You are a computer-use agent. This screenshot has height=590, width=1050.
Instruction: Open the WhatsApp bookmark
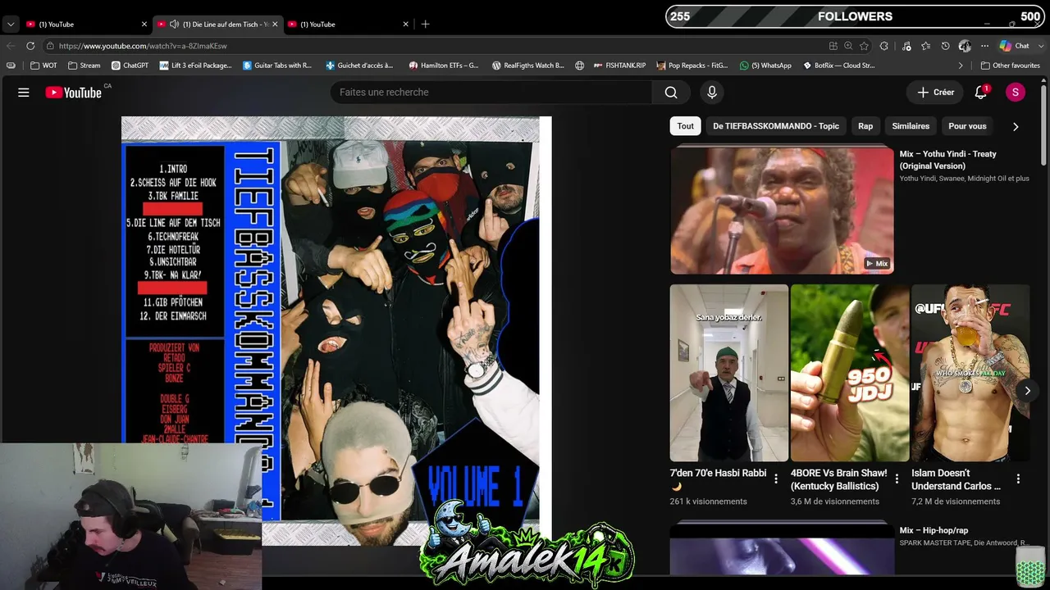point(765,66)
